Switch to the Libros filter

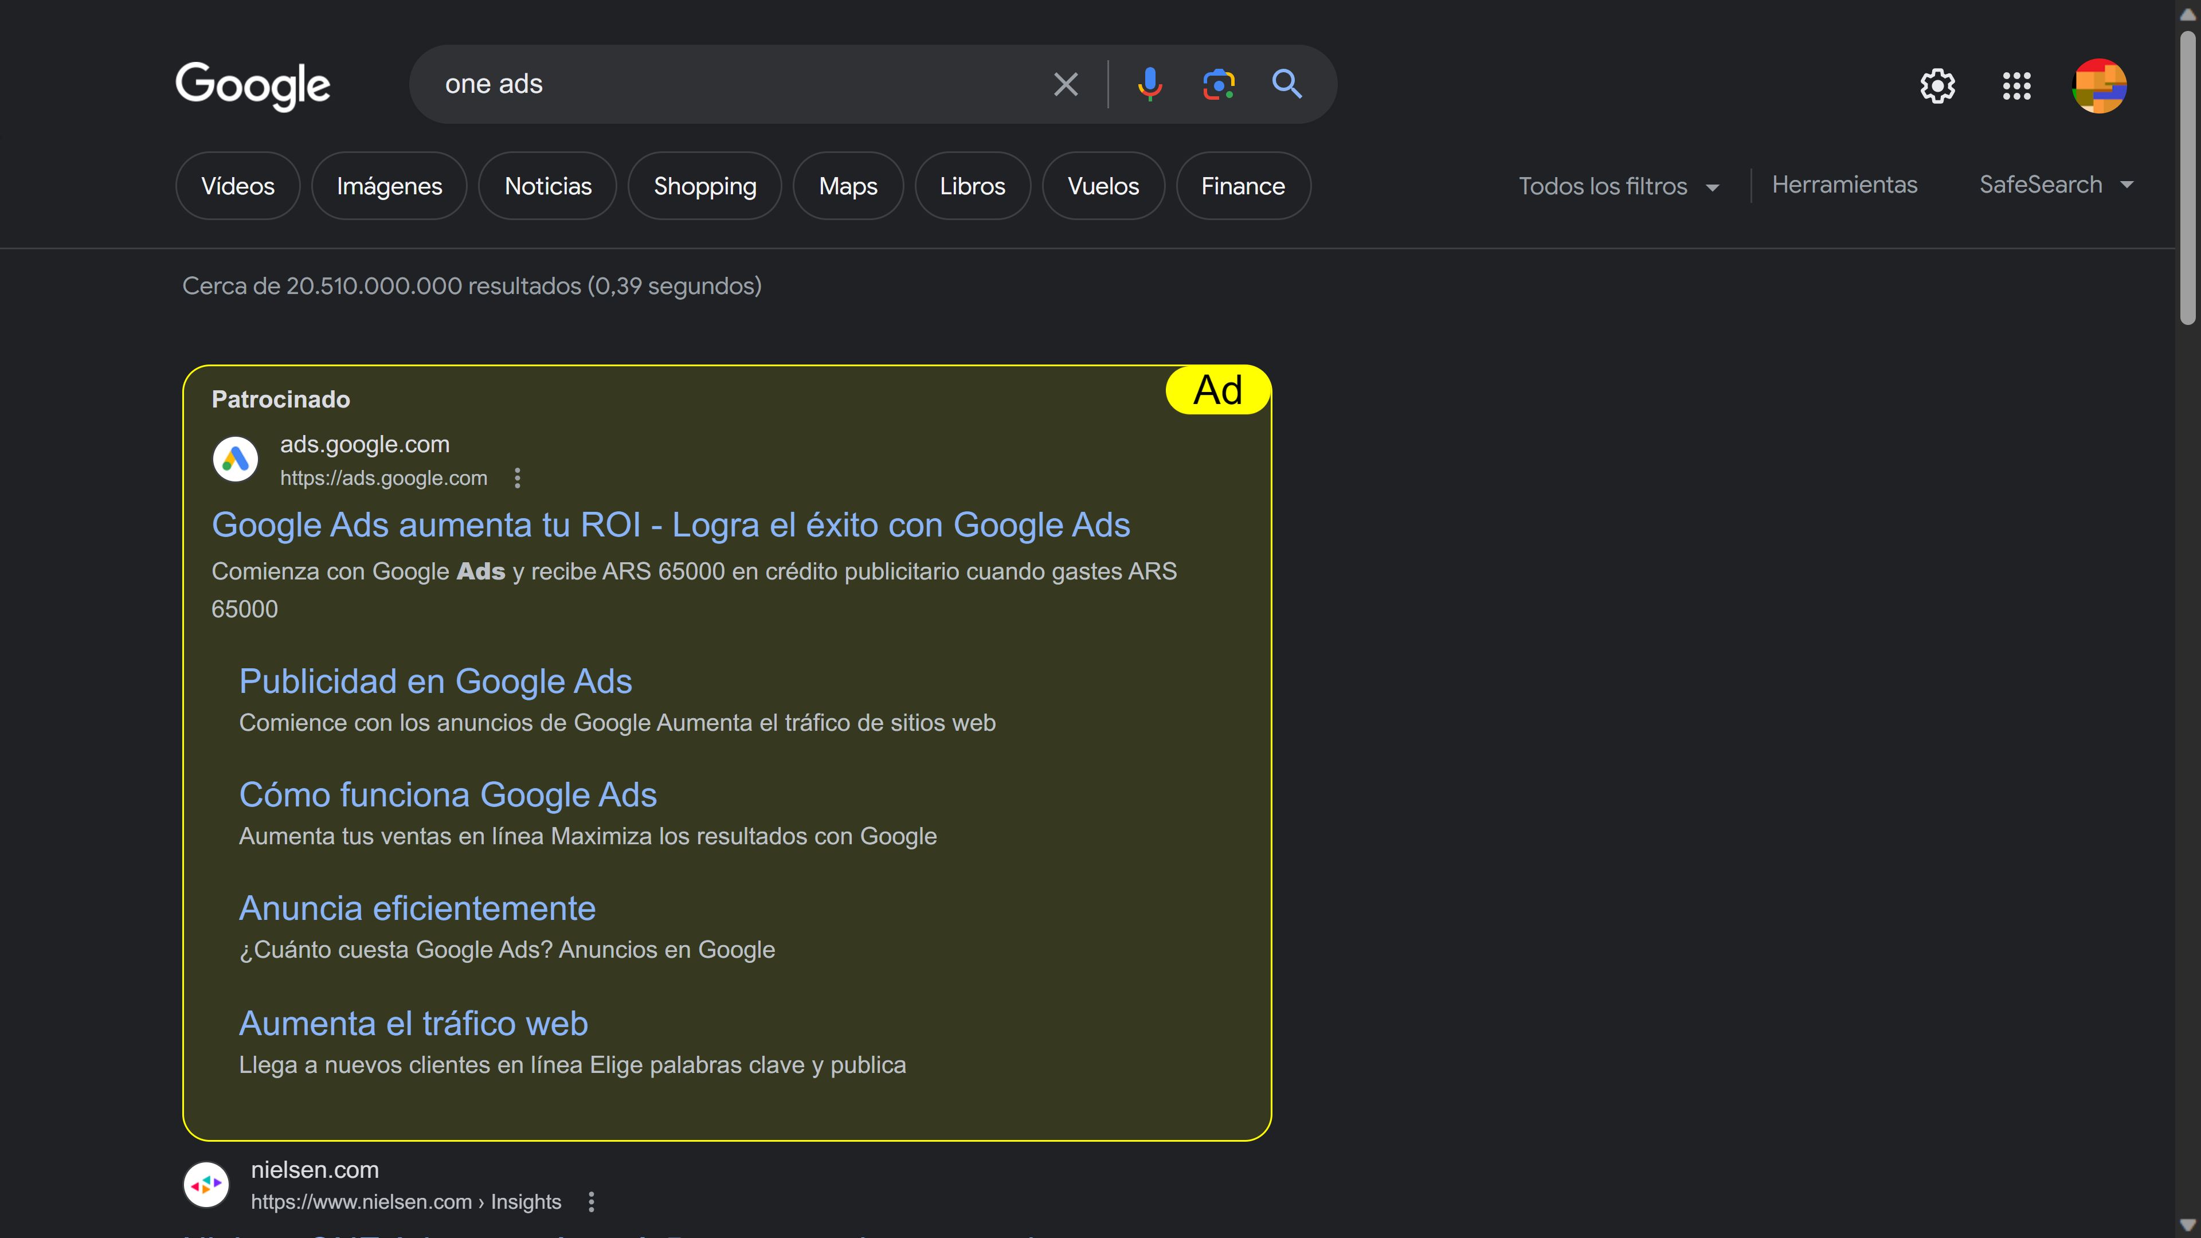click(x=972, y=185)
